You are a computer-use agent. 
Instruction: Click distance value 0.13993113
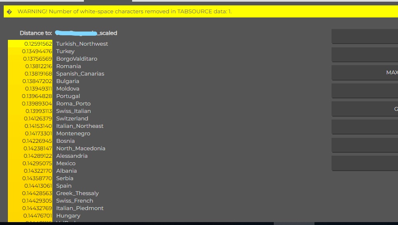pos(39,111)
